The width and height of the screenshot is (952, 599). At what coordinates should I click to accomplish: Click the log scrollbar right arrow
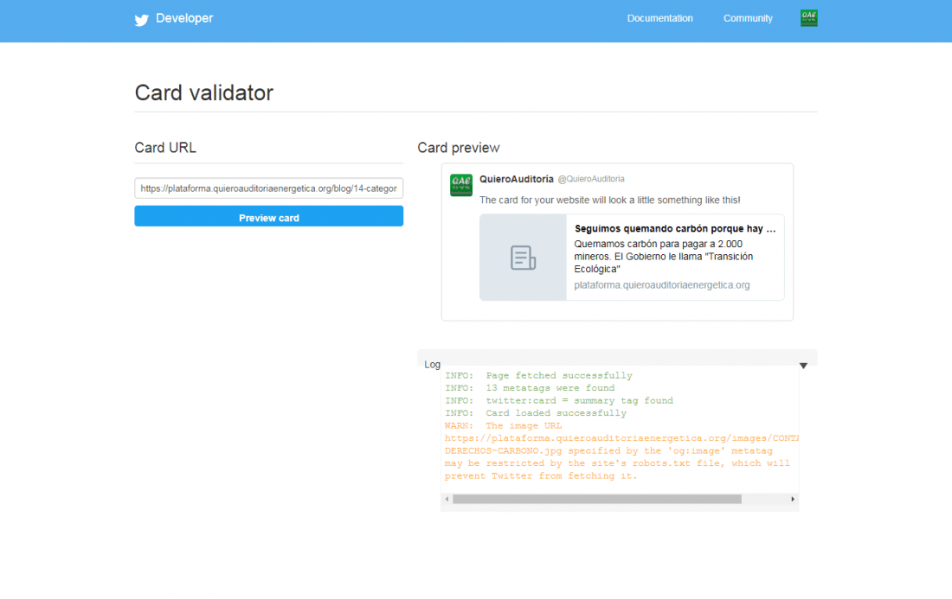792,499
